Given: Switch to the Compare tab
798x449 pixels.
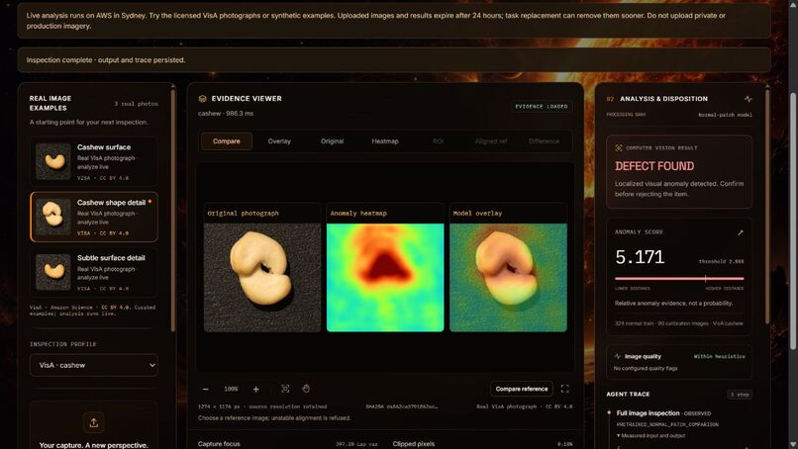Looking at the screenshot, I should click(227, 141).
